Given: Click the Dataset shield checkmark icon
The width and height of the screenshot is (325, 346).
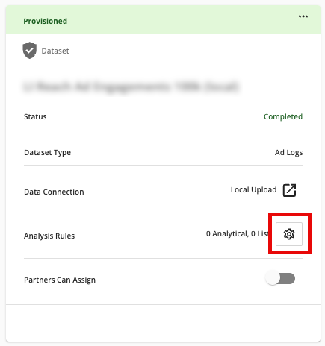Looking at the screenshot, I should tap(30, 50).
